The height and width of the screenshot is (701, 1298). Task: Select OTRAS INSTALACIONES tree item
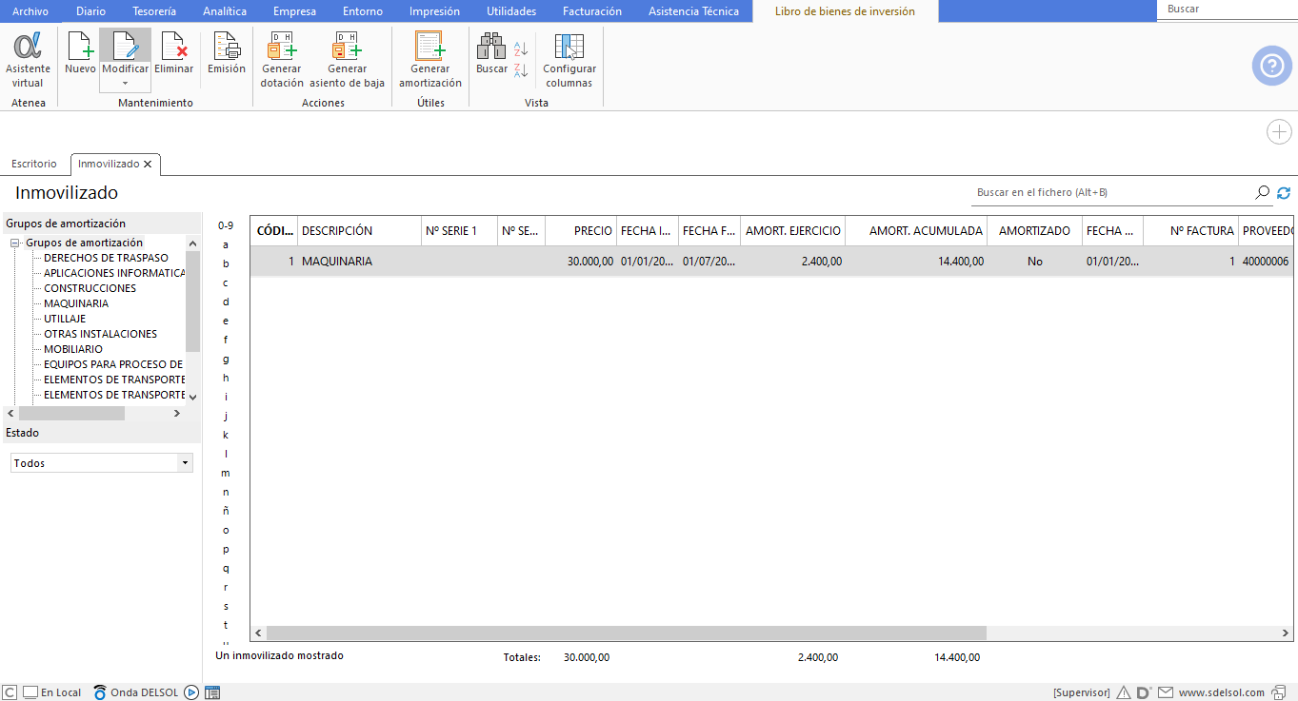(x=100, y=334)
